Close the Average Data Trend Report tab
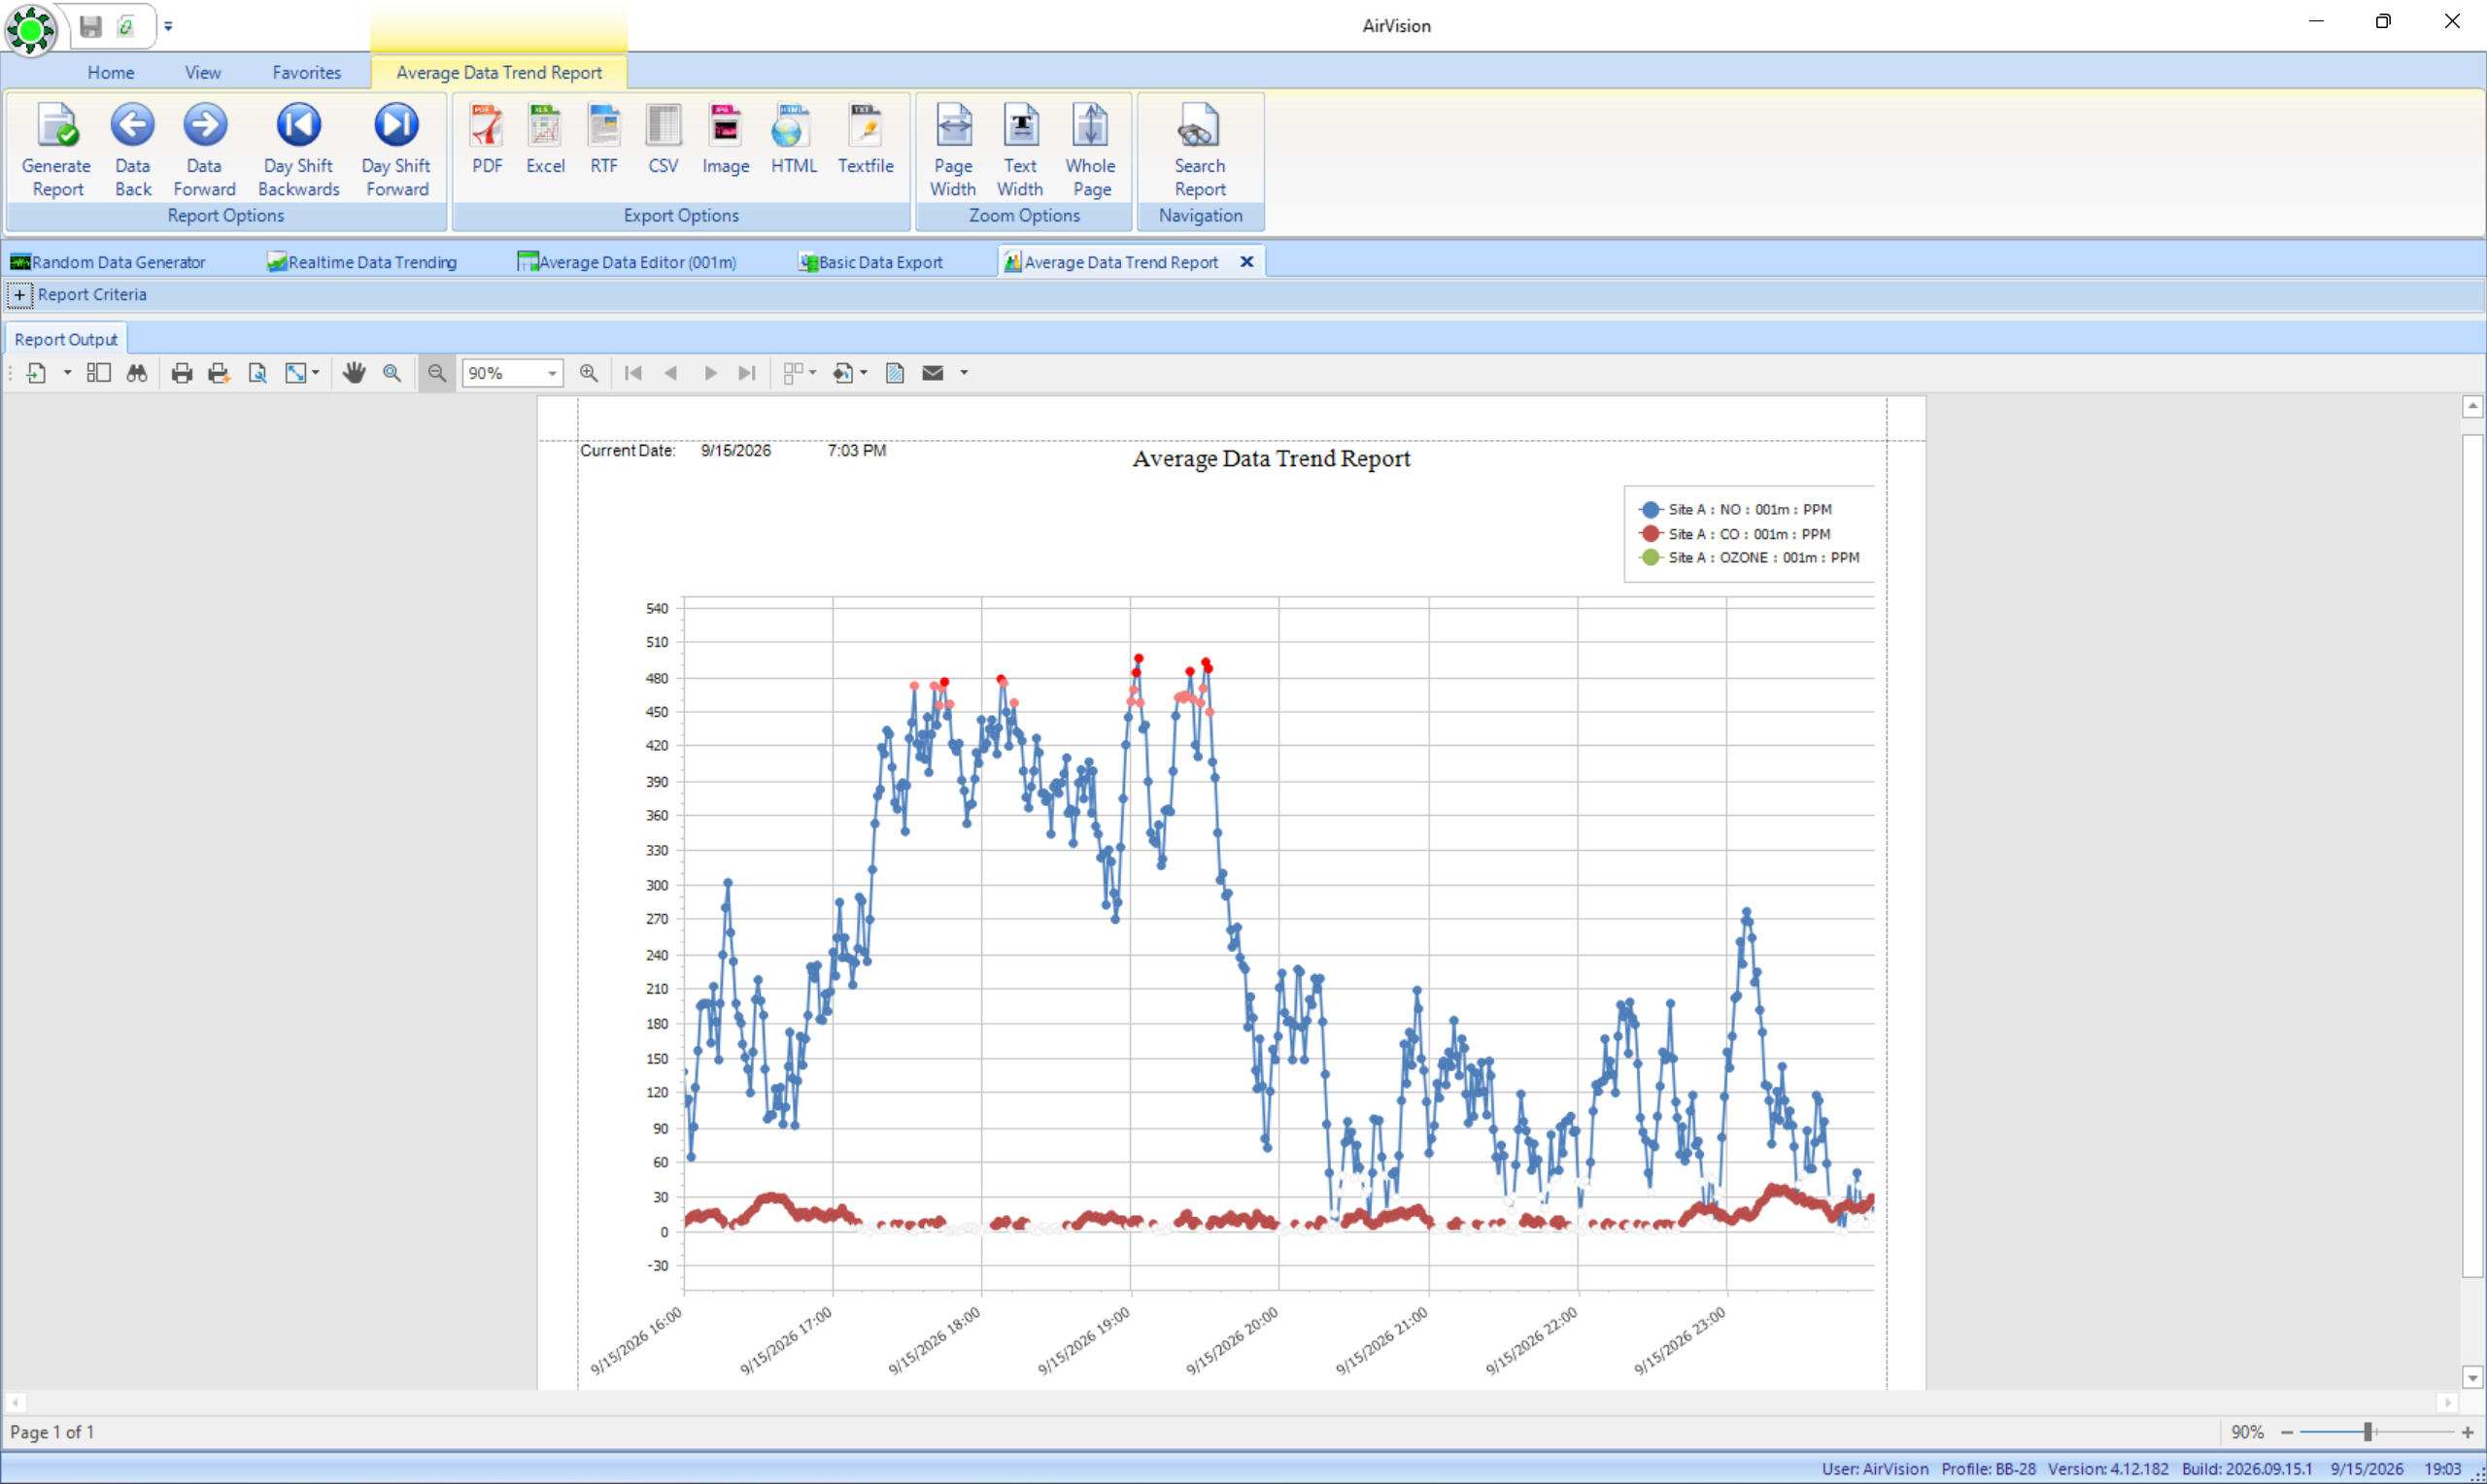 1247,262
